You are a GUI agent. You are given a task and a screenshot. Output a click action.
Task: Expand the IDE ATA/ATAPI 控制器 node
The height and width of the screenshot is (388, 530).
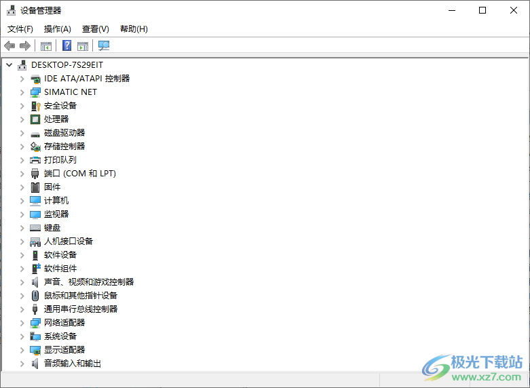tap(22, 79)
